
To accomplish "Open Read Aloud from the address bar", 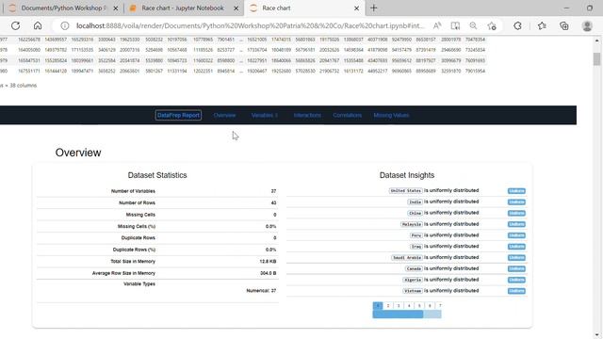I will click(437, 25).
